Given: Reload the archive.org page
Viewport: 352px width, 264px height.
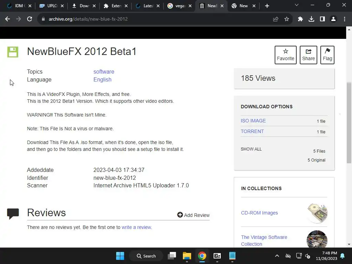Looking at the screenshot, I should (30, 19).
